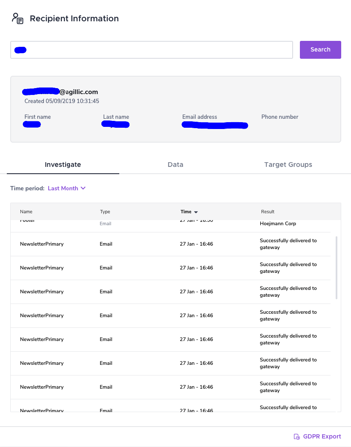
Task: Click the table's vertical scrollbar thumb
Action: pos(337,267)
